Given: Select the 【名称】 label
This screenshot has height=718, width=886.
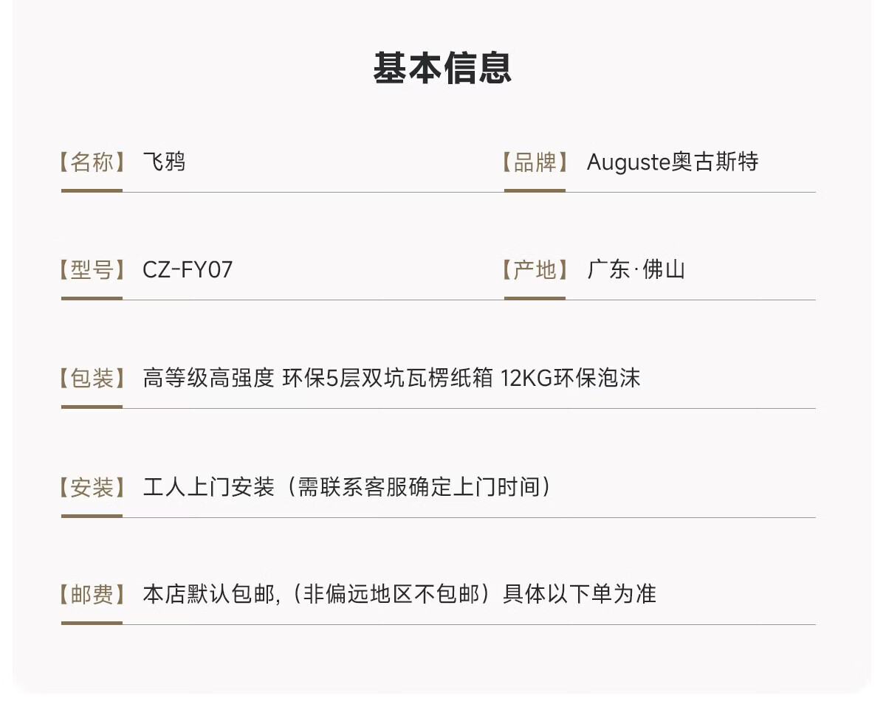Looking at the screenshot, I should 92,162.
